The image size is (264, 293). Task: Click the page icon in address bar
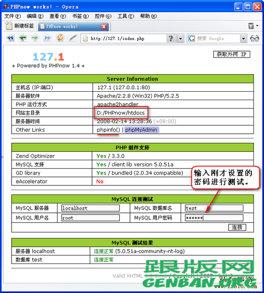tap(86, 38)
